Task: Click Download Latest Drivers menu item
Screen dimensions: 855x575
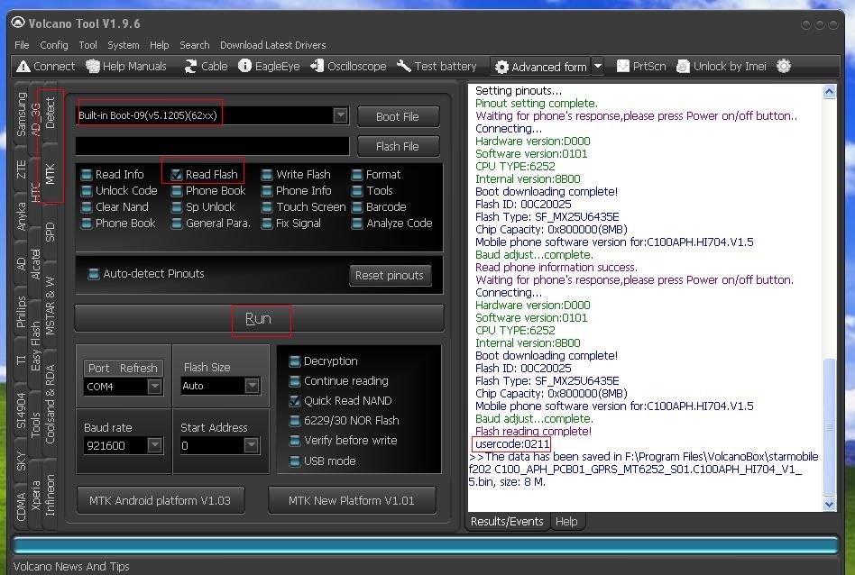Action: pos(272,45)
